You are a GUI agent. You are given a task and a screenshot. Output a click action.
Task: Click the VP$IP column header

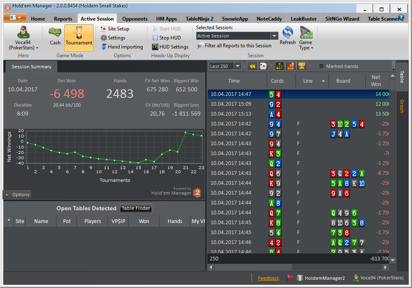click(118, 221)
